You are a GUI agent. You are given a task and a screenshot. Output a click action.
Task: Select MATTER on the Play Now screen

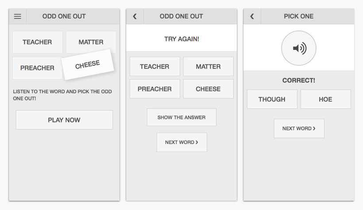[91, 42]
